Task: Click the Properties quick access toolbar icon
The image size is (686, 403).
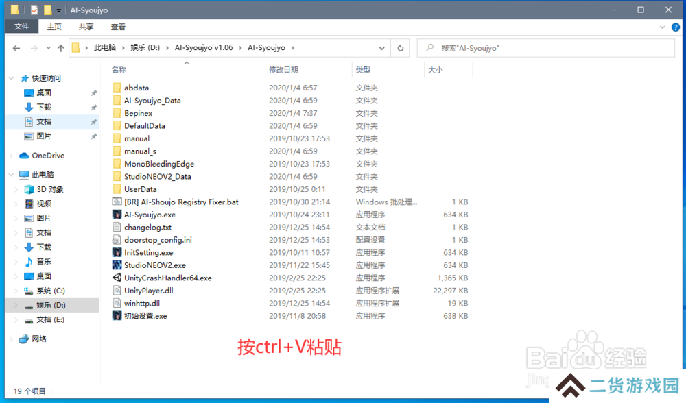Action: (34, 10)
